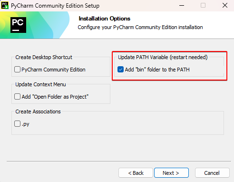Click "Configure your PyCharm Community Edition installation" text
The image size is (234, 182).
[140, 27]
